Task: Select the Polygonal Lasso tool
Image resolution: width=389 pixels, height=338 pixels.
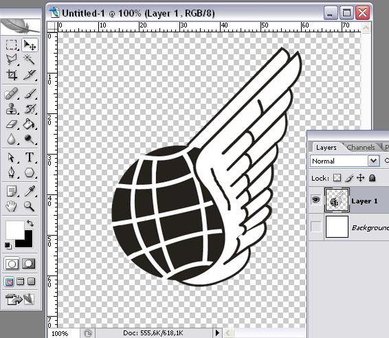Action: (x=12, y=60)
